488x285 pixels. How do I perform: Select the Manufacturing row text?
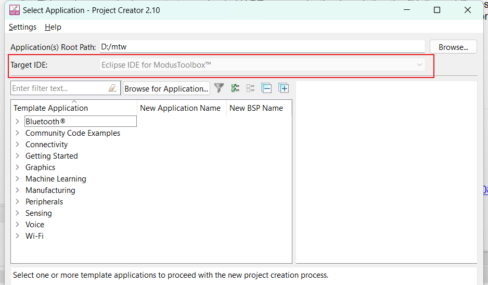point(50,190)
